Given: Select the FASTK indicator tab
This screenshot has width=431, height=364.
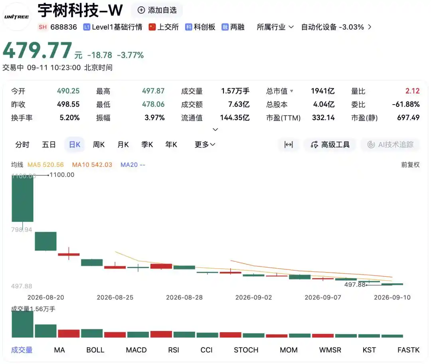Looking at the screenshot, I should [x=409, y=350].
